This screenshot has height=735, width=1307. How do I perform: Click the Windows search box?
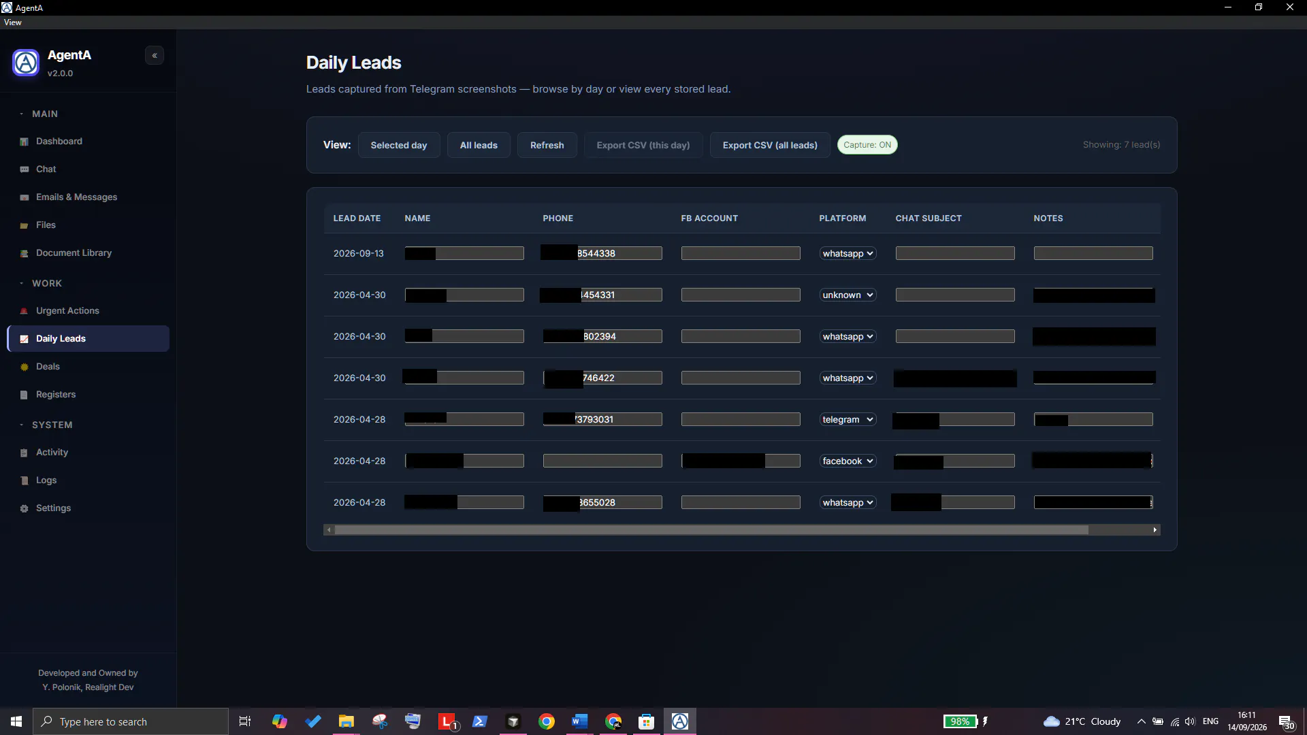[131, 721]
